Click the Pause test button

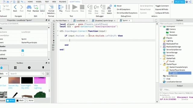pyautogui.click(x=68, y=7)
